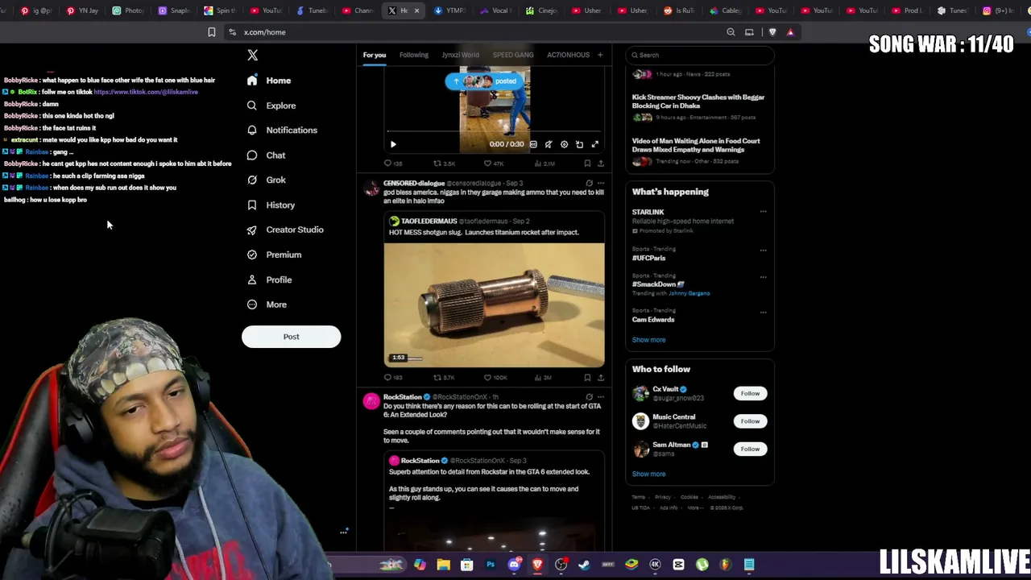Bookmark the shotgun slug post
The image size is (1031, 580).
tap(587, 377)
